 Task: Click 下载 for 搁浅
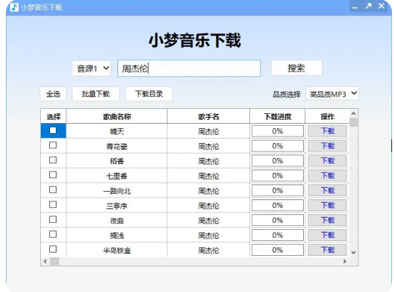coord(327,235)
